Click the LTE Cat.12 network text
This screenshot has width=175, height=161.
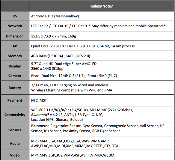click(40, 26)
